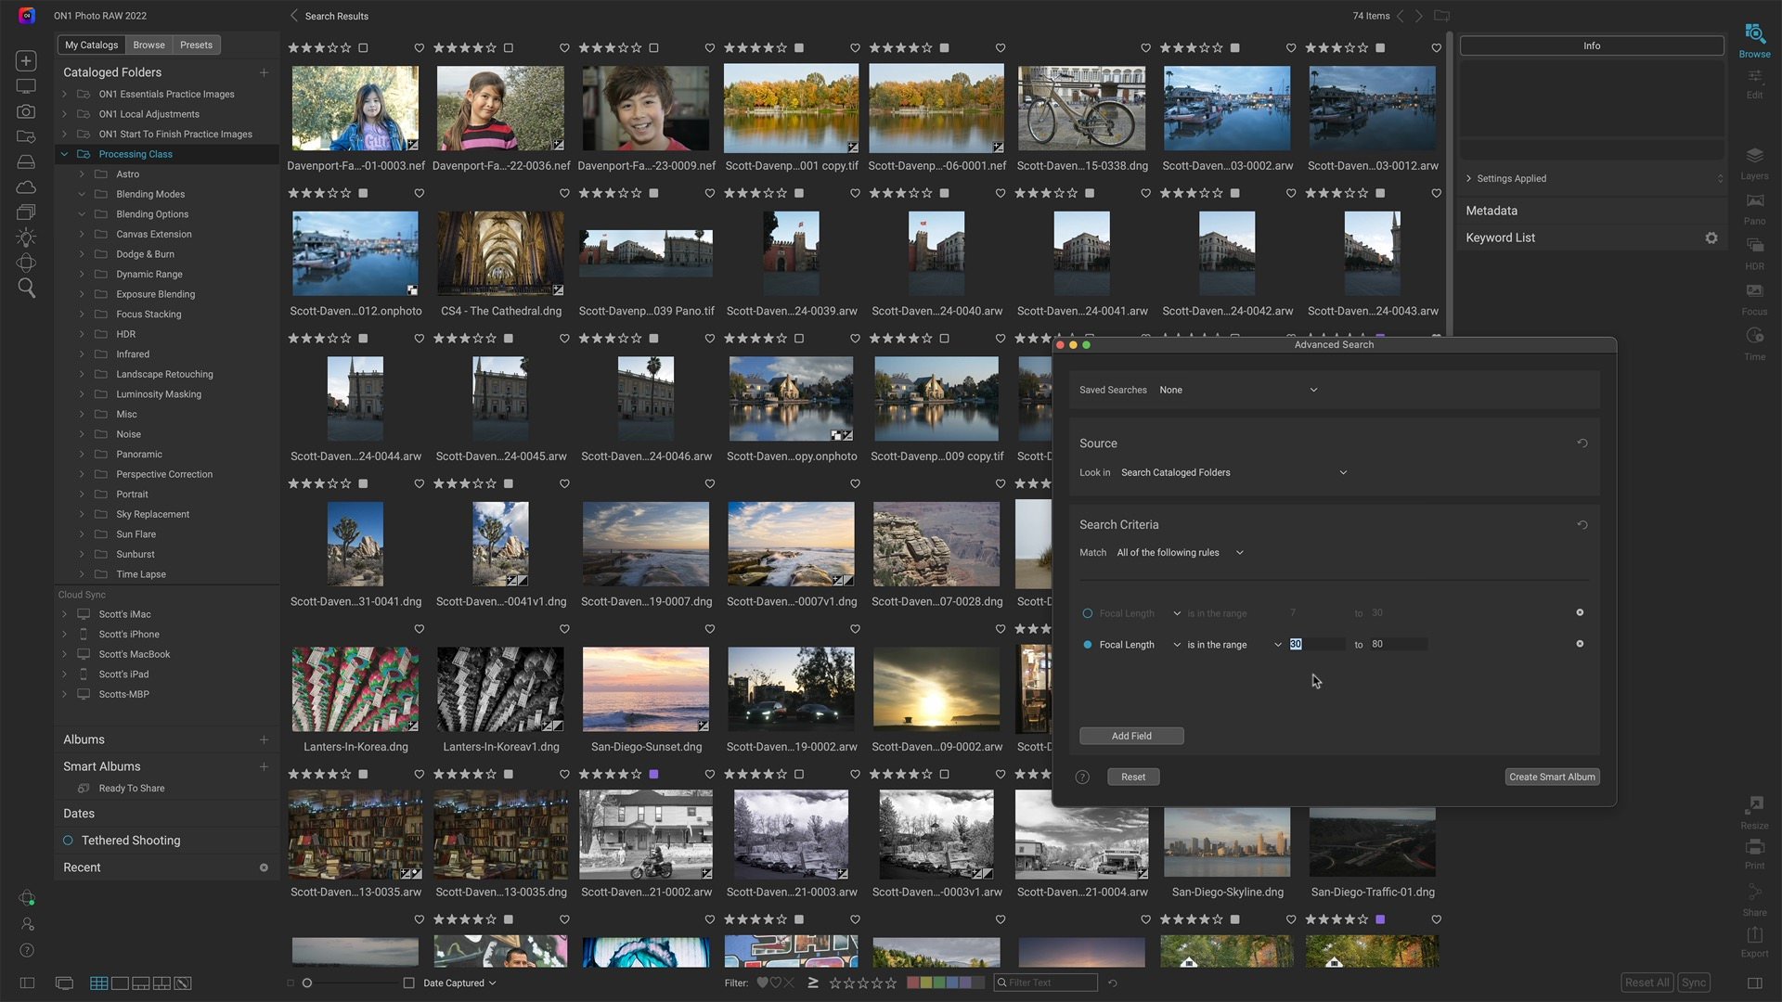Go back from Search Results arrow
1782x1002 pixels.
click(293, 16)
